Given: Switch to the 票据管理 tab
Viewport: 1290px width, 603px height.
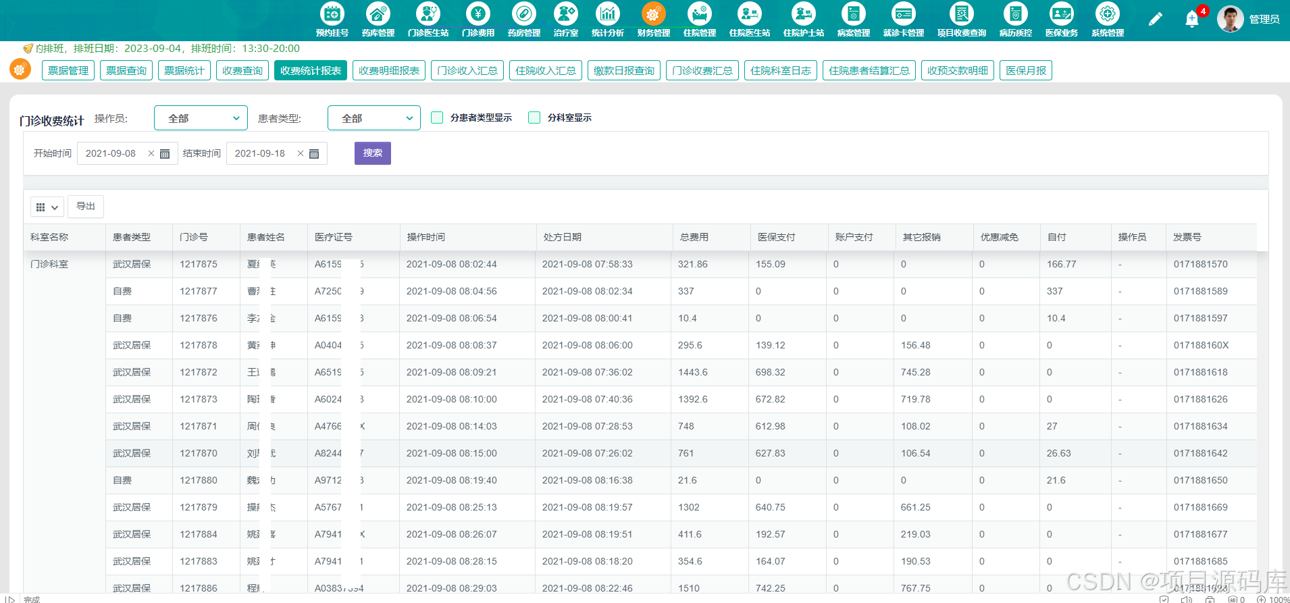Looking at the screenshot, I should tap(68, 70).
